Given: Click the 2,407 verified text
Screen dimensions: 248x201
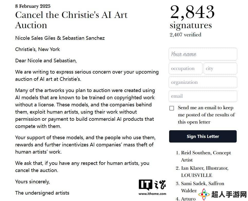Looking at the screenshot, I should click(185, 35).
